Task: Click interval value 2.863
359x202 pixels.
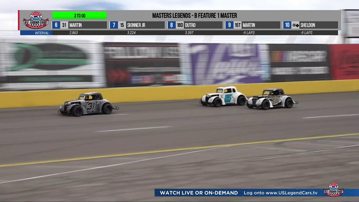Action: tap(73, 33)
